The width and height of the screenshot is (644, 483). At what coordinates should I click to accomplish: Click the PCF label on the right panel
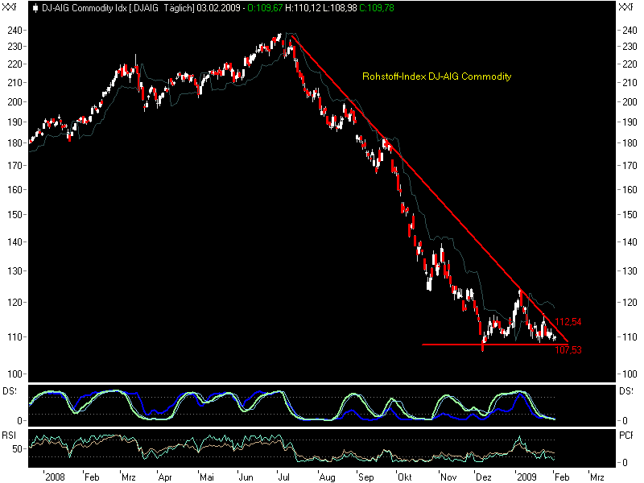pyautogui.click(x=628, y=436)
